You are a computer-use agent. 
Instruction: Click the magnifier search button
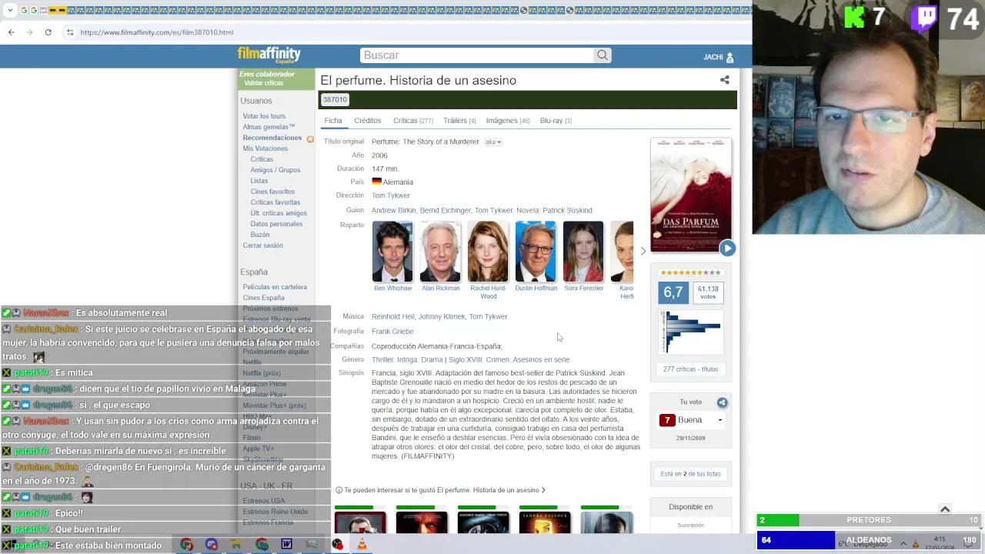coord(603,55)
